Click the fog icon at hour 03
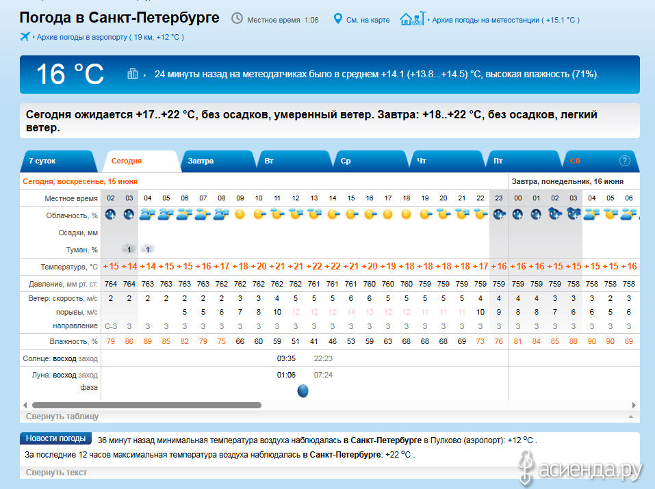 (x=129, y=250)
